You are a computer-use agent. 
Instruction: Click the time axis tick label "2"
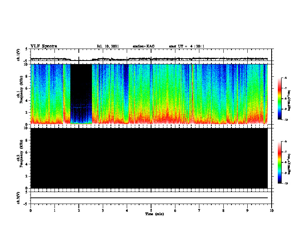click(79, 211)
